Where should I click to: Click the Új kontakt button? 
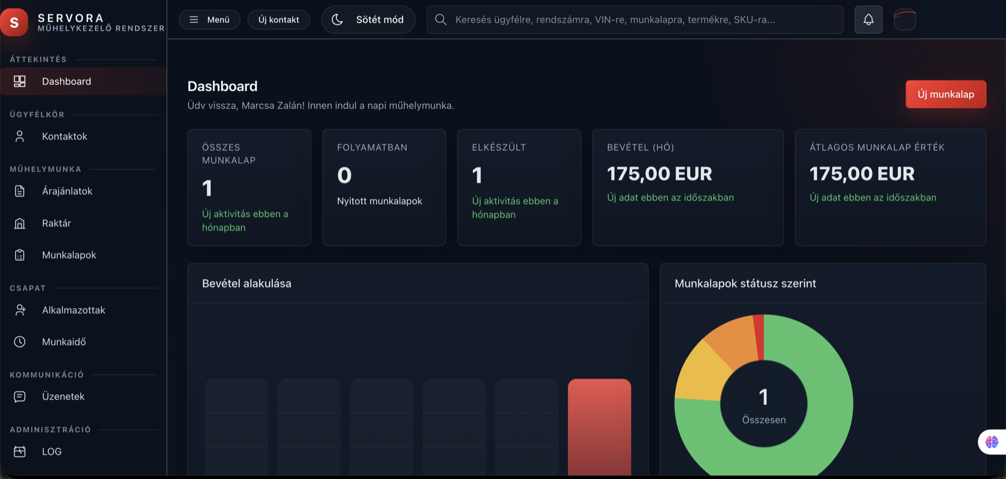[279, 20]
